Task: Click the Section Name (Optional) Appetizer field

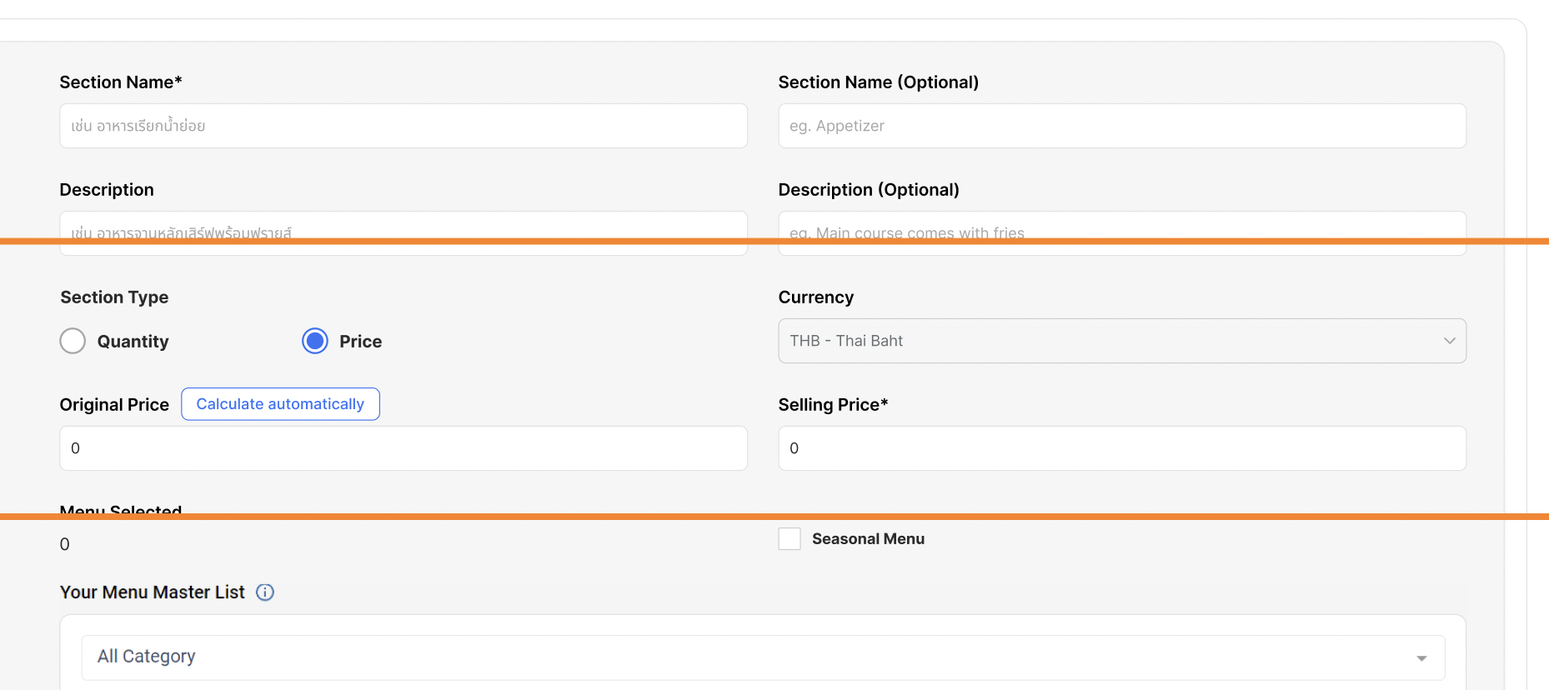Action: [x=1121, y=126]
